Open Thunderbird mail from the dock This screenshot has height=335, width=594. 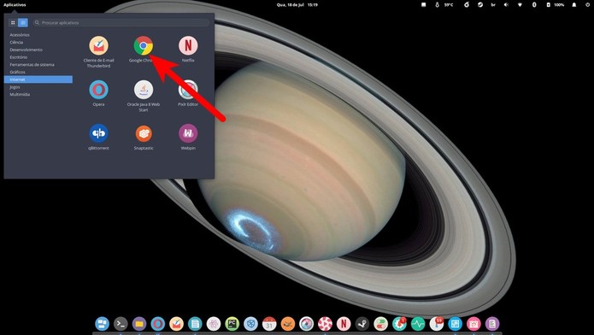coord(176,324)
